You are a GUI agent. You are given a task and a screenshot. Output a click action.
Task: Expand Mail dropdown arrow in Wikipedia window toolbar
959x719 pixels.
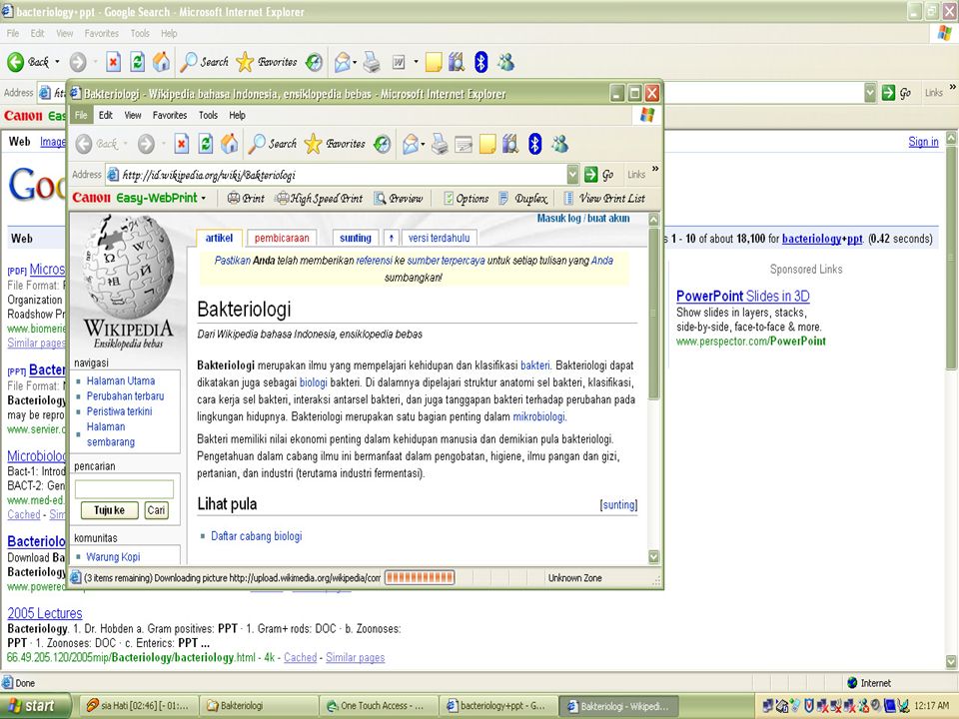tap(423, 145)
